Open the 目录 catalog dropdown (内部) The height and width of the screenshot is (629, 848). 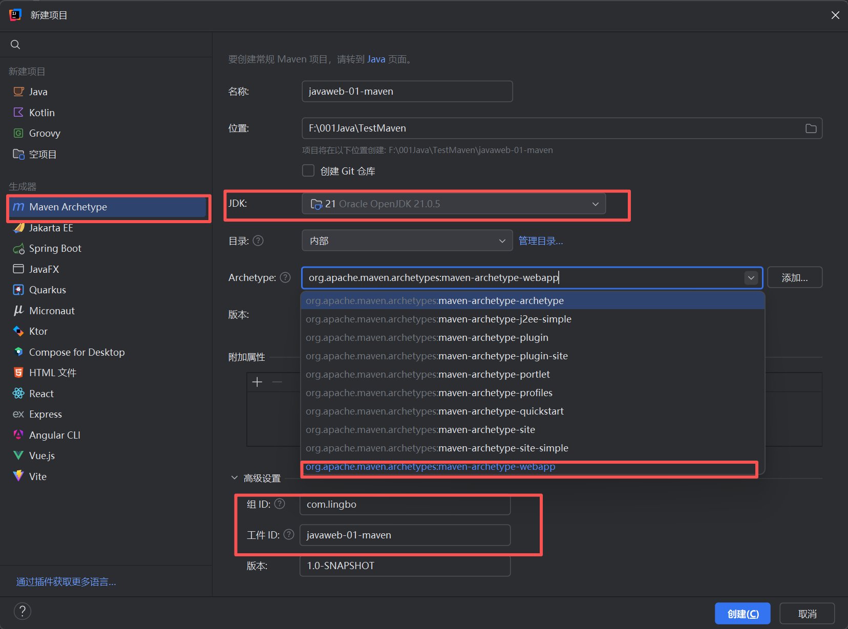407,241
